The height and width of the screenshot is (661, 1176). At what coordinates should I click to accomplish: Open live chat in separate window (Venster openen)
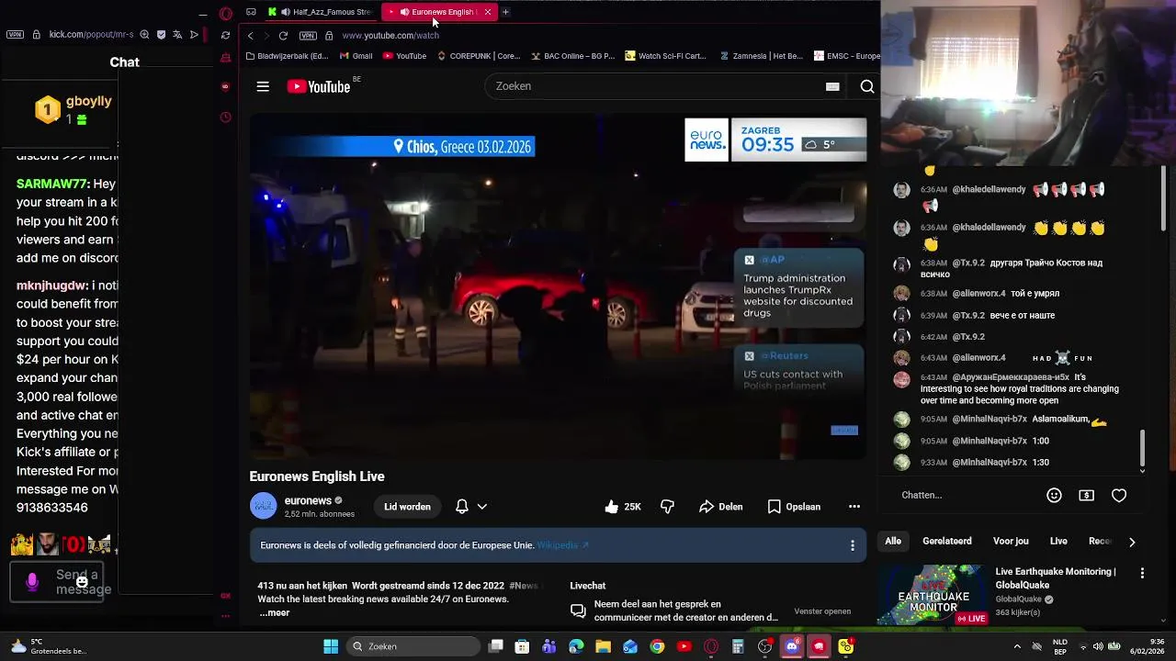tap(822, 611)
